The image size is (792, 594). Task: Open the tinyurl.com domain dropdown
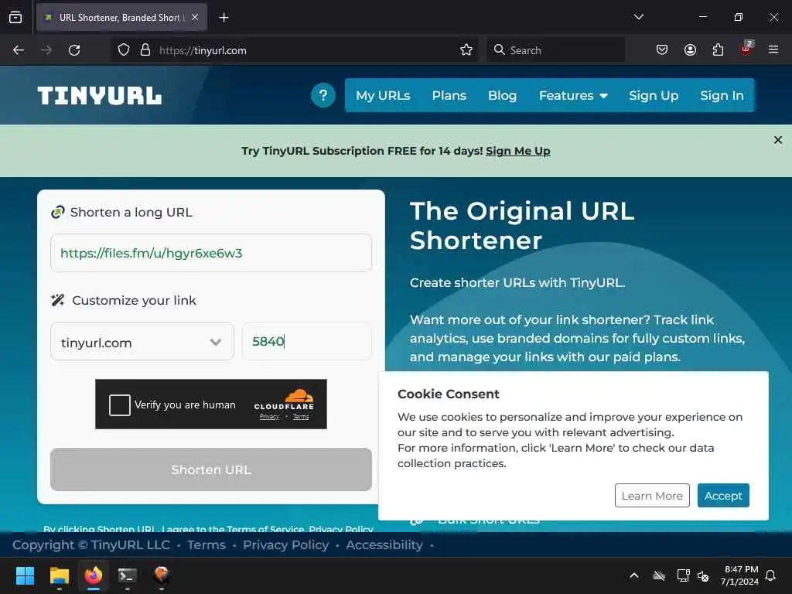point(142,342)
